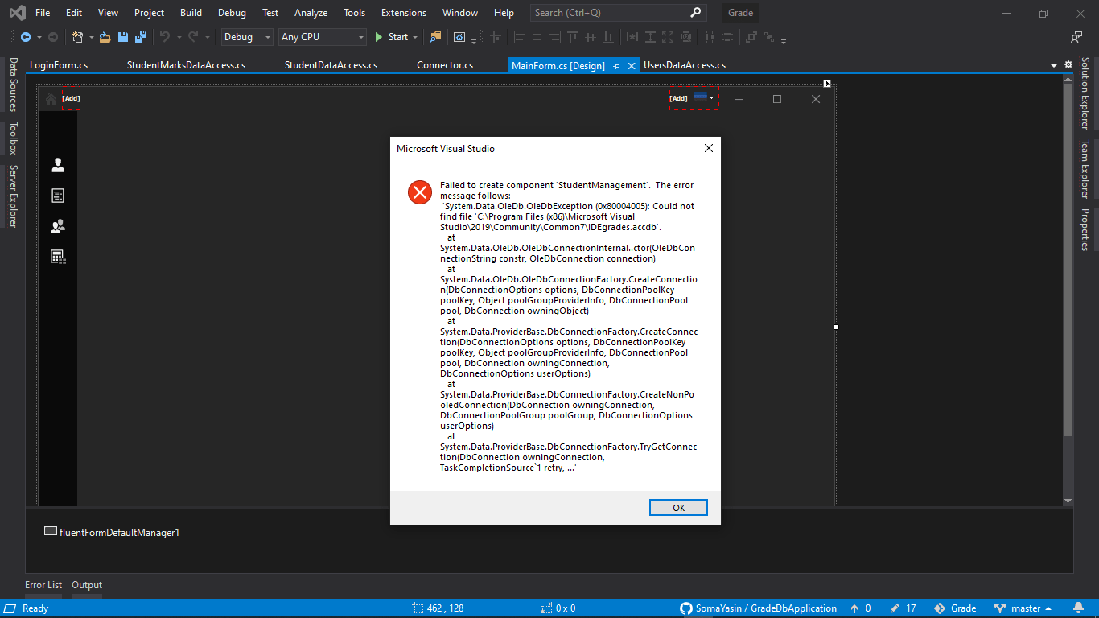The height and width of the screenshot is (618, 1099).
Task: Open the Properties side tab
Action: tap(1085, 230)
